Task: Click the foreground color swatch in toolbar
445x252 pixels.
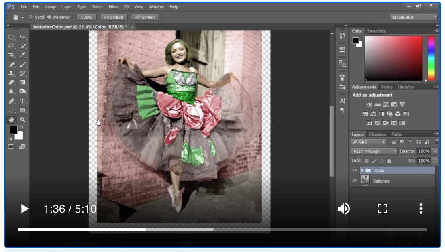Action: click(x=13, y=130)
